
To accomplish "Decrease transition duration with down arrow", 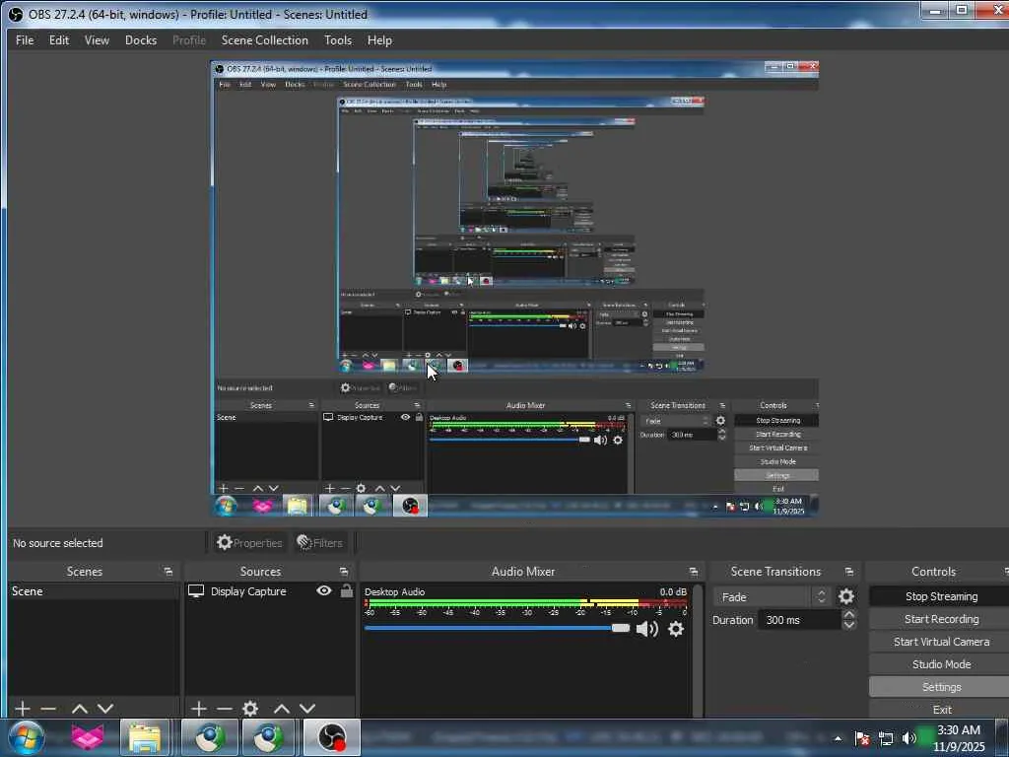I will (x=849, y=625).
